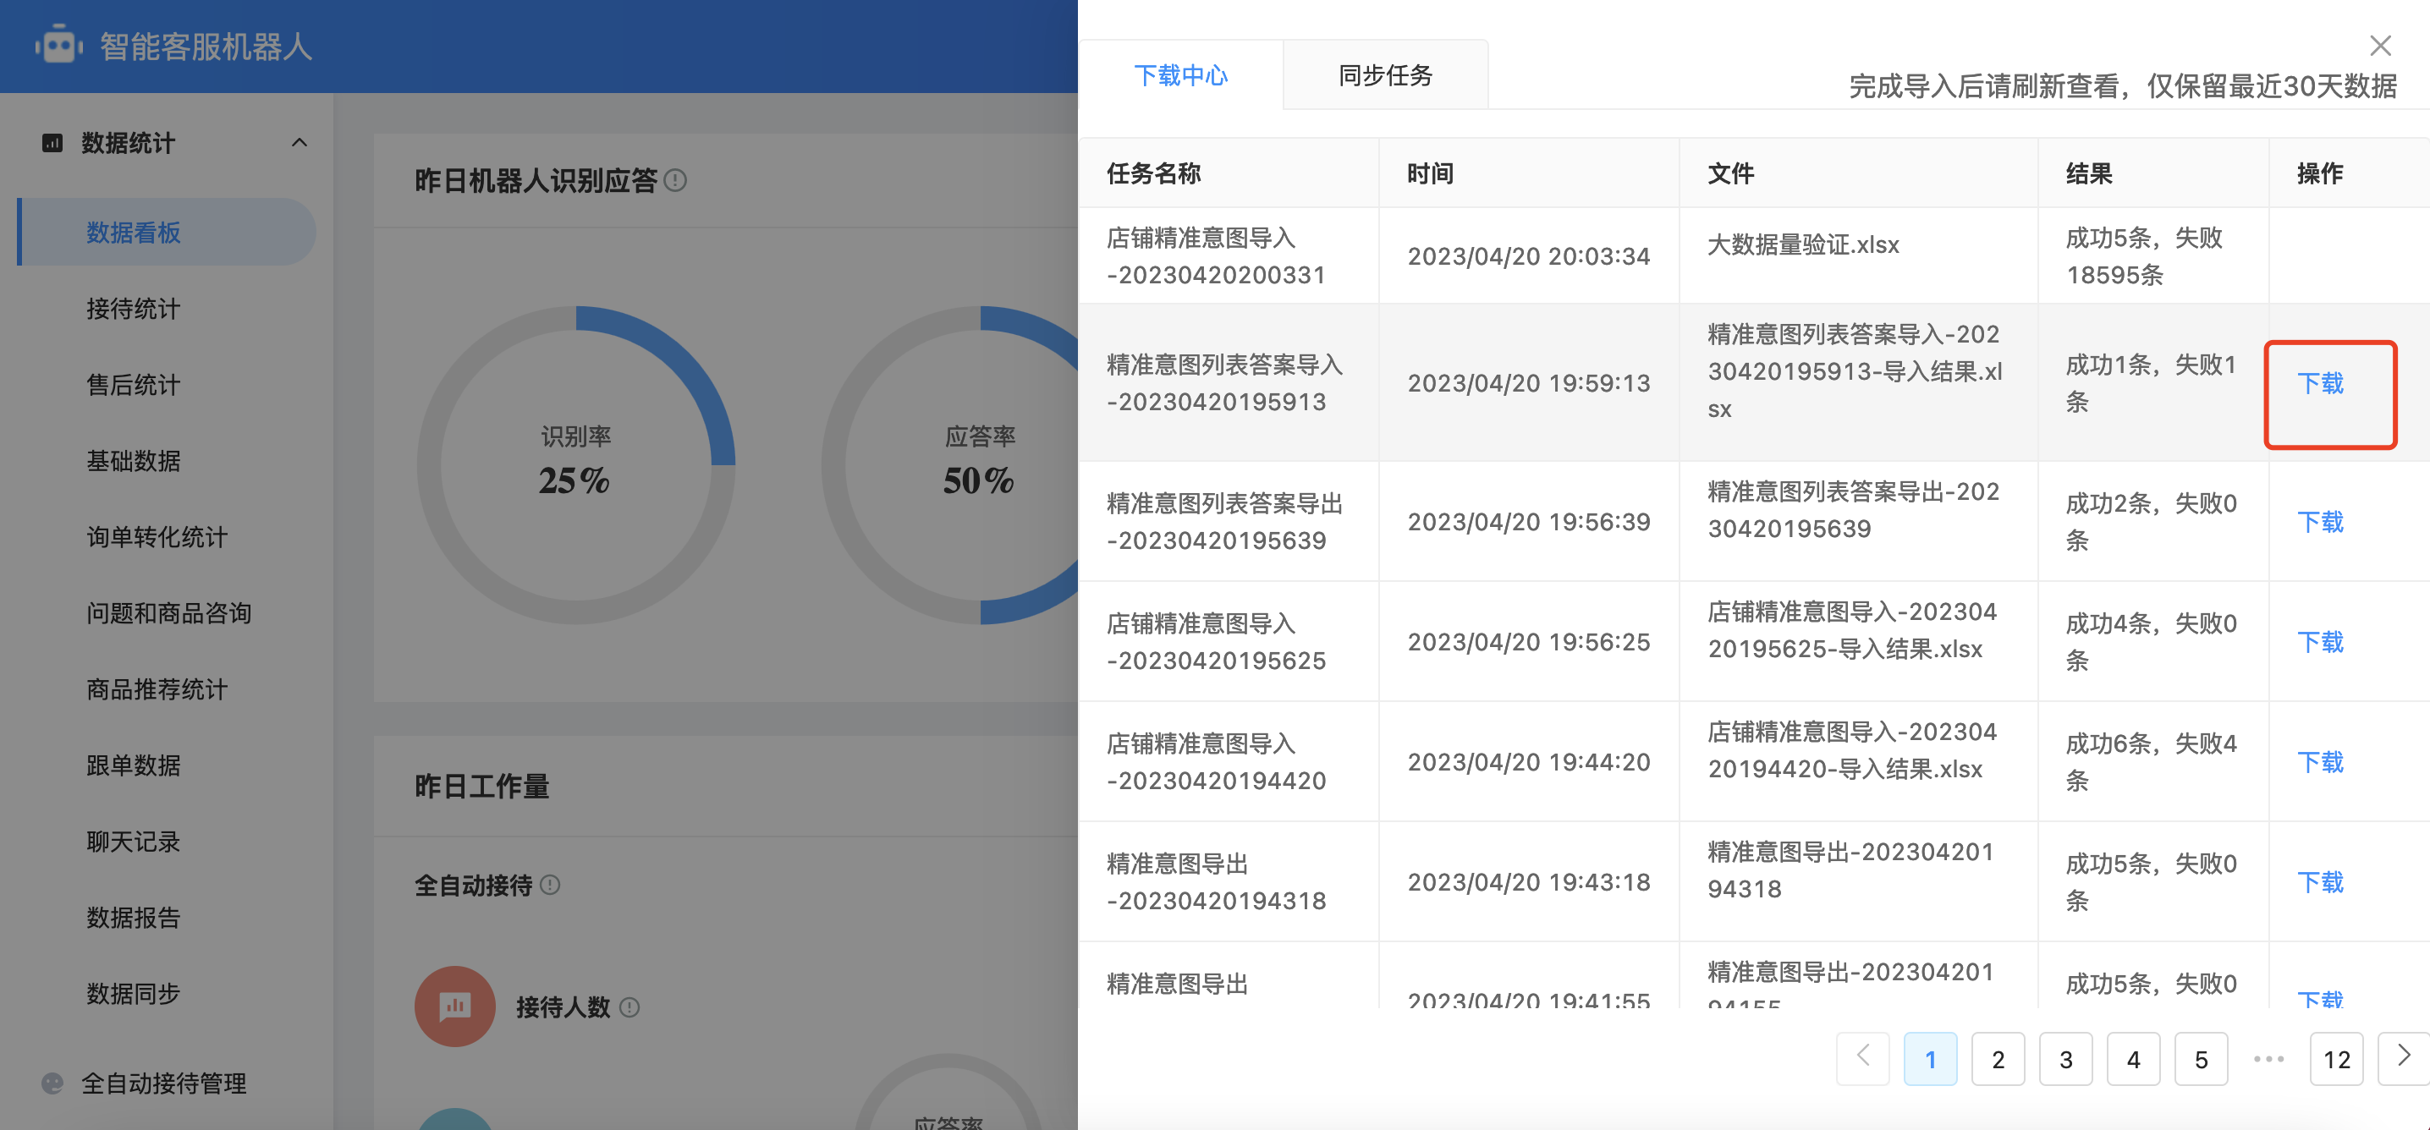The height and width of the screenshot is (1130, 2430).
Task: Click result 成功5条，失败18595条
Action: pyautogui.click(x=2144, y=255)
